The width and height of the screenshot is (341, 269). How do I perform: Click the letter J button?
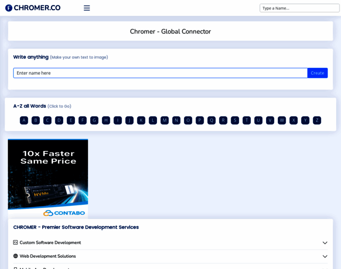tap(129, 120)
